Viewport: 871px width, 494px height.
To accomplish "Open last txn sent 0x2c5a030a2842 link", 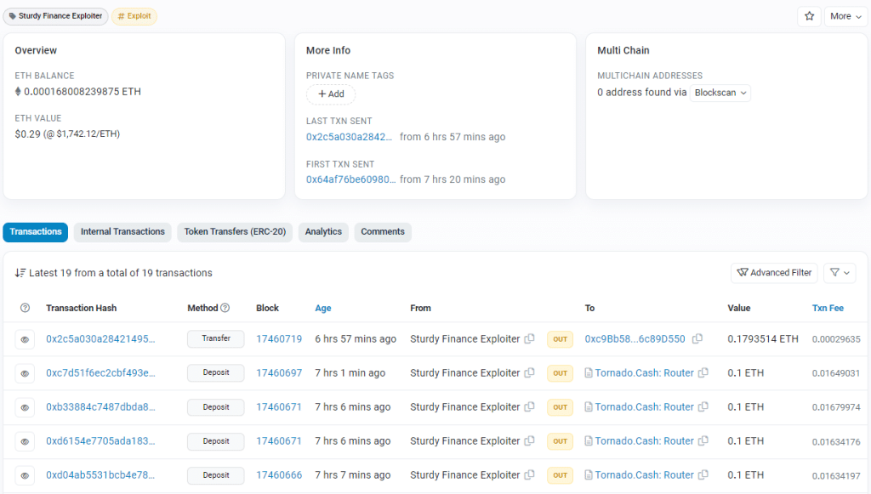I will [349, 137].
